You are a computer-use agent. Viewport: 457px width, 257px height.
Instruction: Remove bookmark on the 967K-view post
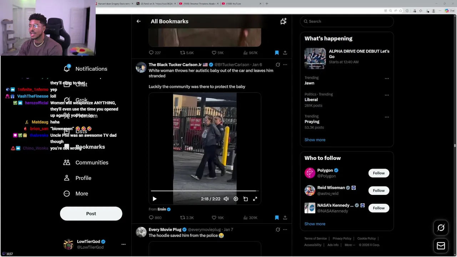coord(277,52)
